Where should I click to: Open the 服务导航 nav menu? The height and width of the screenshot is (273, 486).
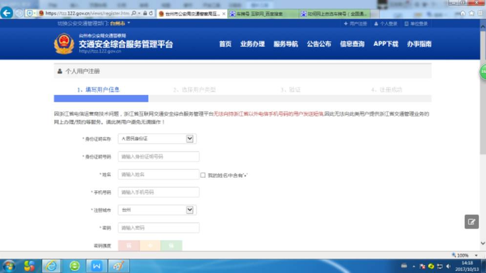[286, 44]
